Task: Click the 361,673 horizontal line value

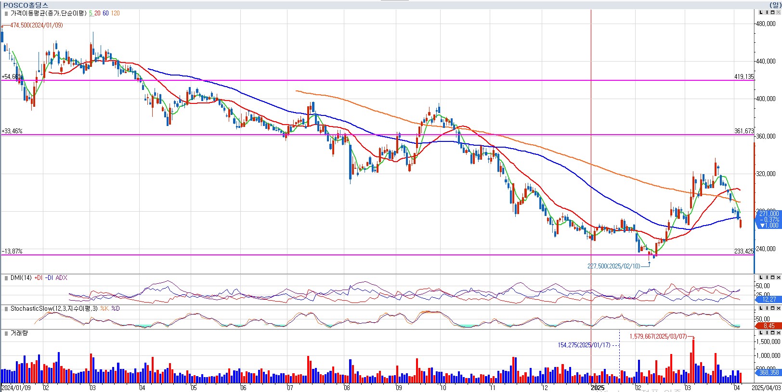Action: (744, 131)
